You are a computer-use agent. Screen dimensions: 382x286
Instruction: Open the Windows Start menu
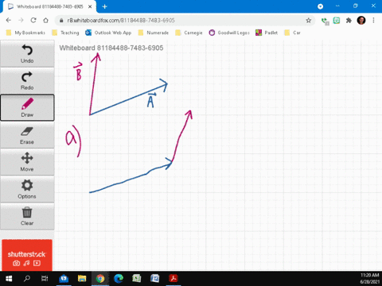(x=9, y=279)
